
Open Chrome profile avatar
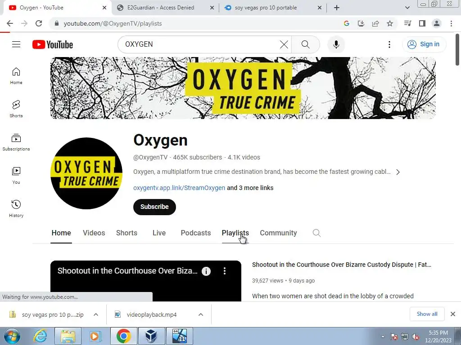click(x=437, y=23)
